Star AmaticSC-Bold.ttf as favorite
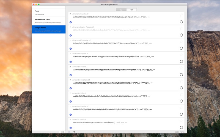220x137 pixels. tap(181, 121)
